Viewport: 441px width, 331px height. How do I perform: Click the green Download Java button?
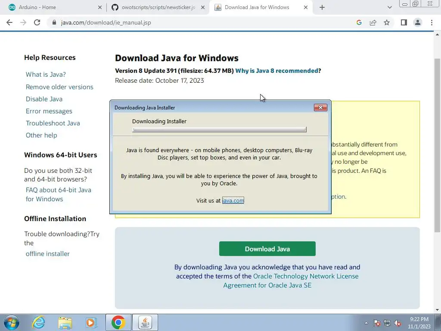click(x=267, y=249)
